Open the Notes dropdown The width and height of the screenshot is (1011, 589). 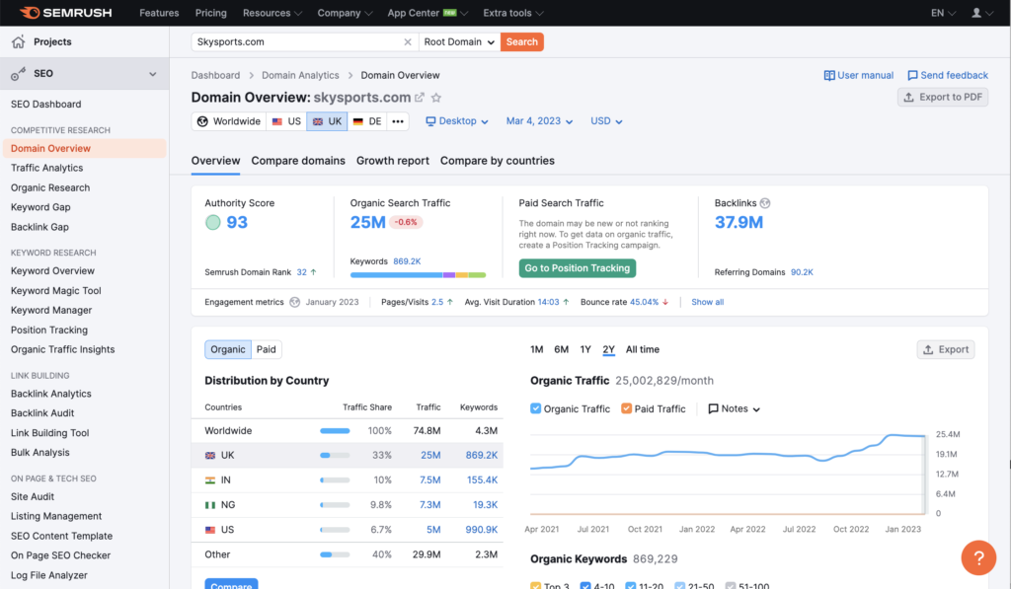pyautogui.click(x=735, y=408)
